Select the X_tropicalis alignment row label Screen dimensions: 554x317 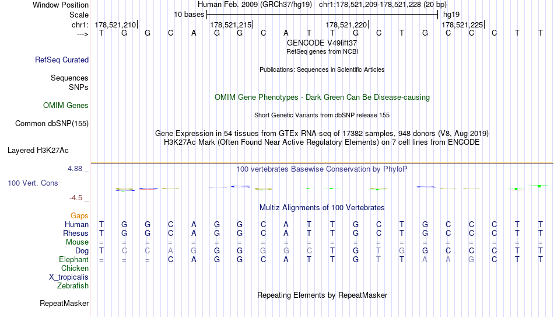tap(69, 277)
